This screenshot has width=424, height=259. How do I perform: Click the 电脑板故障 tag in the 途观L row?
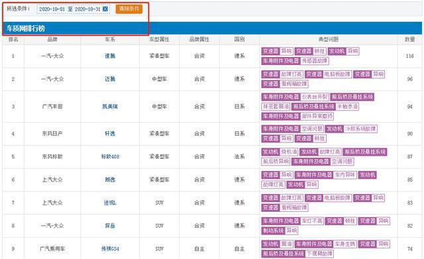pyautogui.click(x=337, y=197)
